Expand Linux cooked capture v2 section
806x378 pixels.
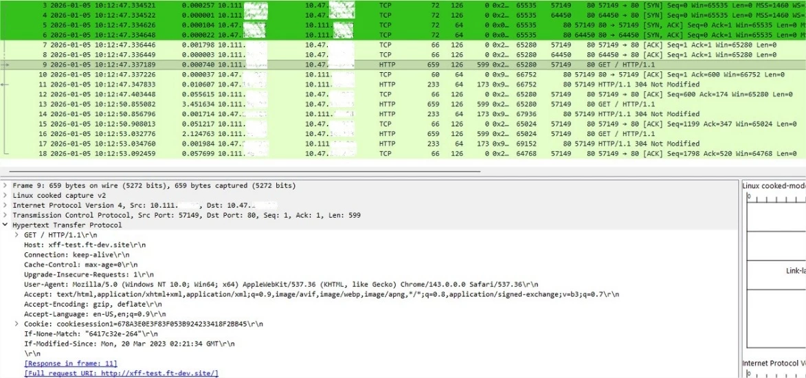pos(5,195)
